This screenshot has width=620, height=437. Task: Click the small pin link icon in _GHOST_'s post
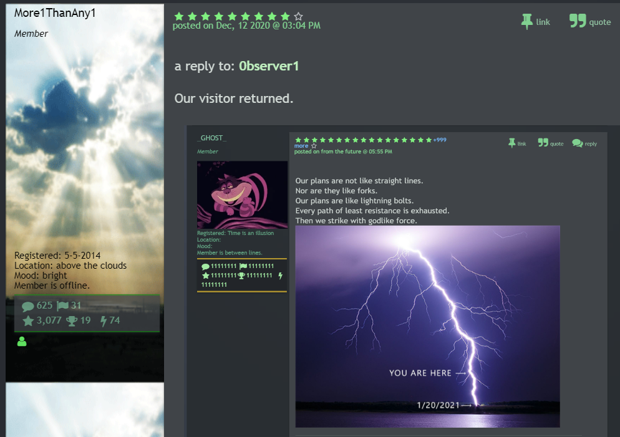pos(511,143)
